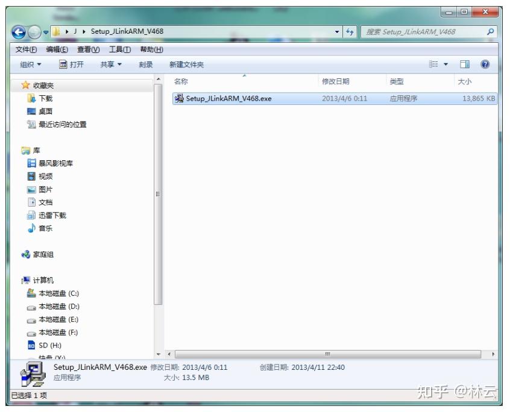
Task: Click 新建文件夹 to create a folder
Action: 186,64
